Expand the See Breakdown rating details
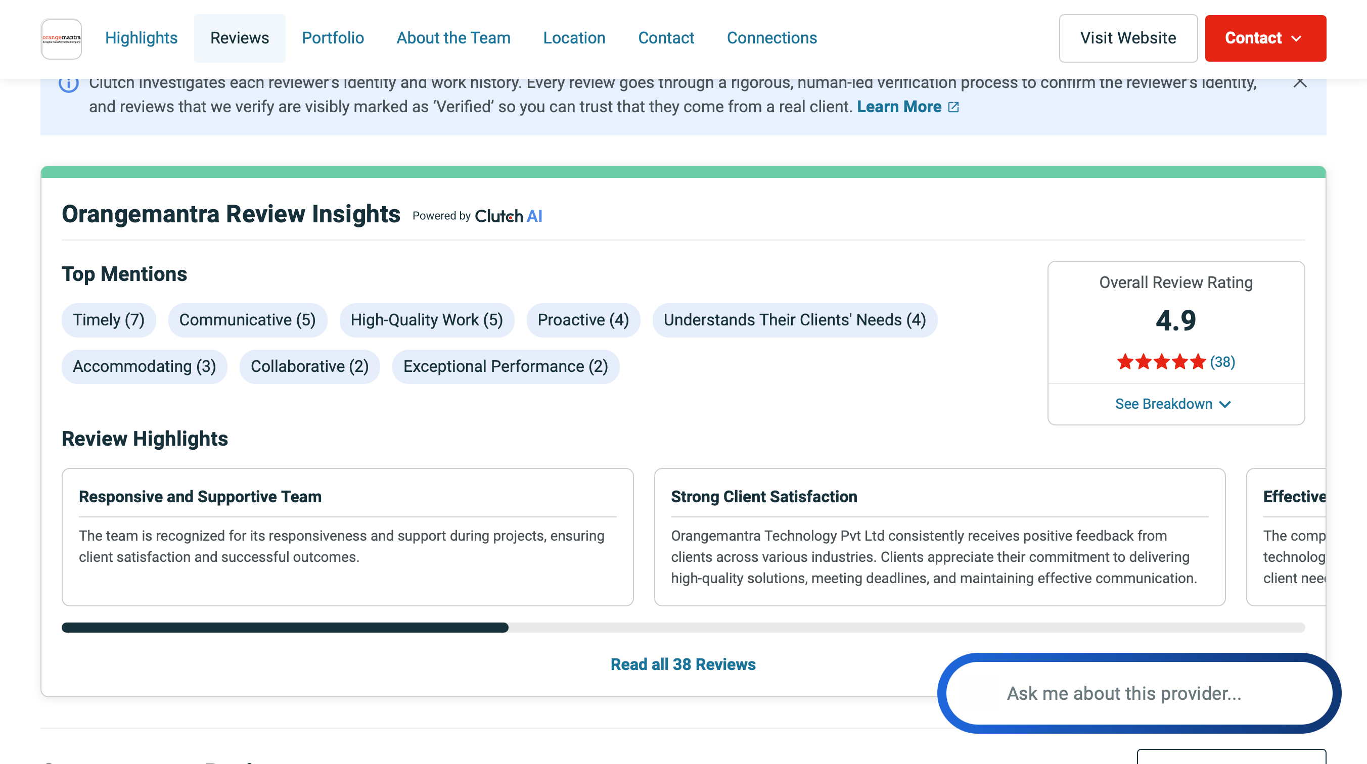The height and width of the screenshot is (764, 1367). pyautogui.click(x=1173, y=404)
